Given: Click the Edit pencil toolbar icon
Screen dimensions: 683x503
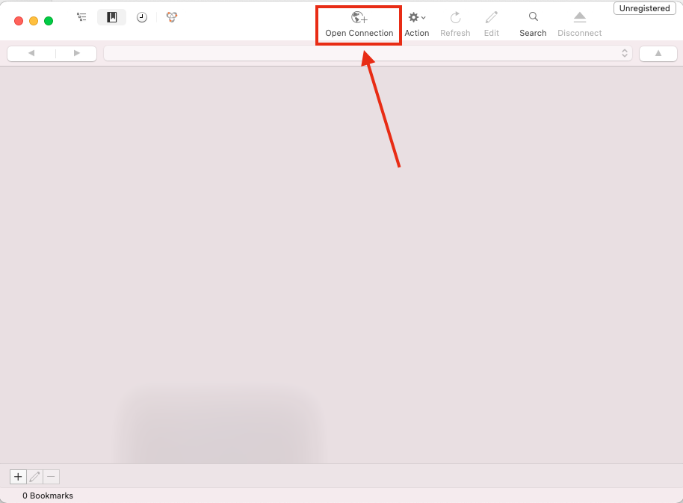Looking at the screenshot, I should [x=491, y=18].
